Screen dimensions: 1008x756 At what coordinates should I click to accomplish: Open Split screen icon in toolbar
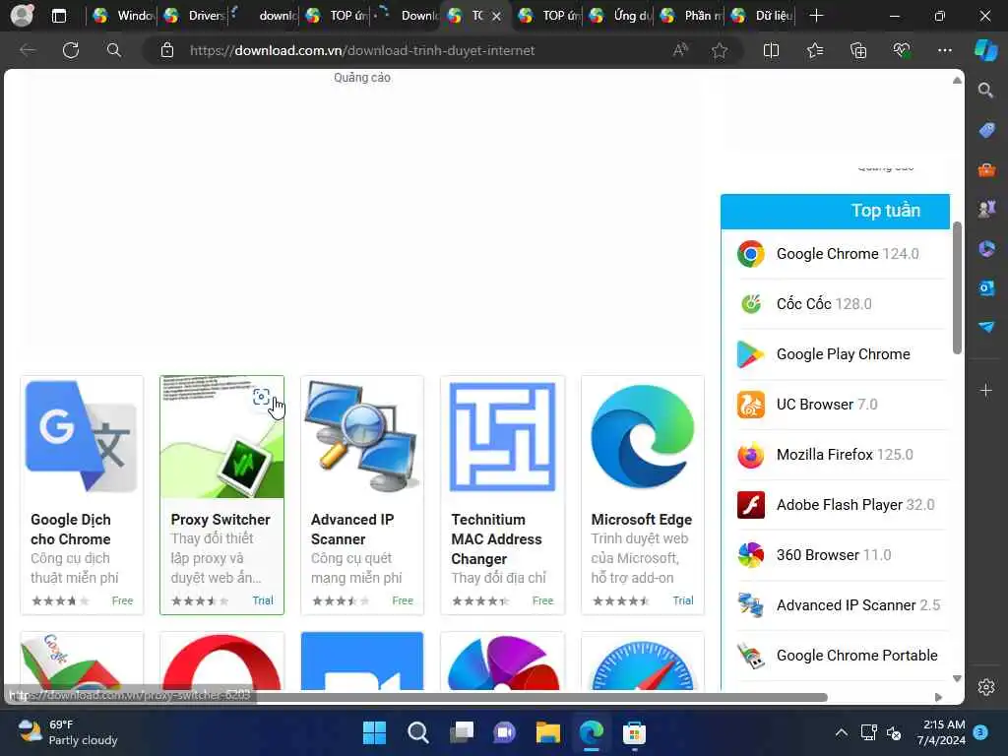pyautogui.click(x=771, y=50)
